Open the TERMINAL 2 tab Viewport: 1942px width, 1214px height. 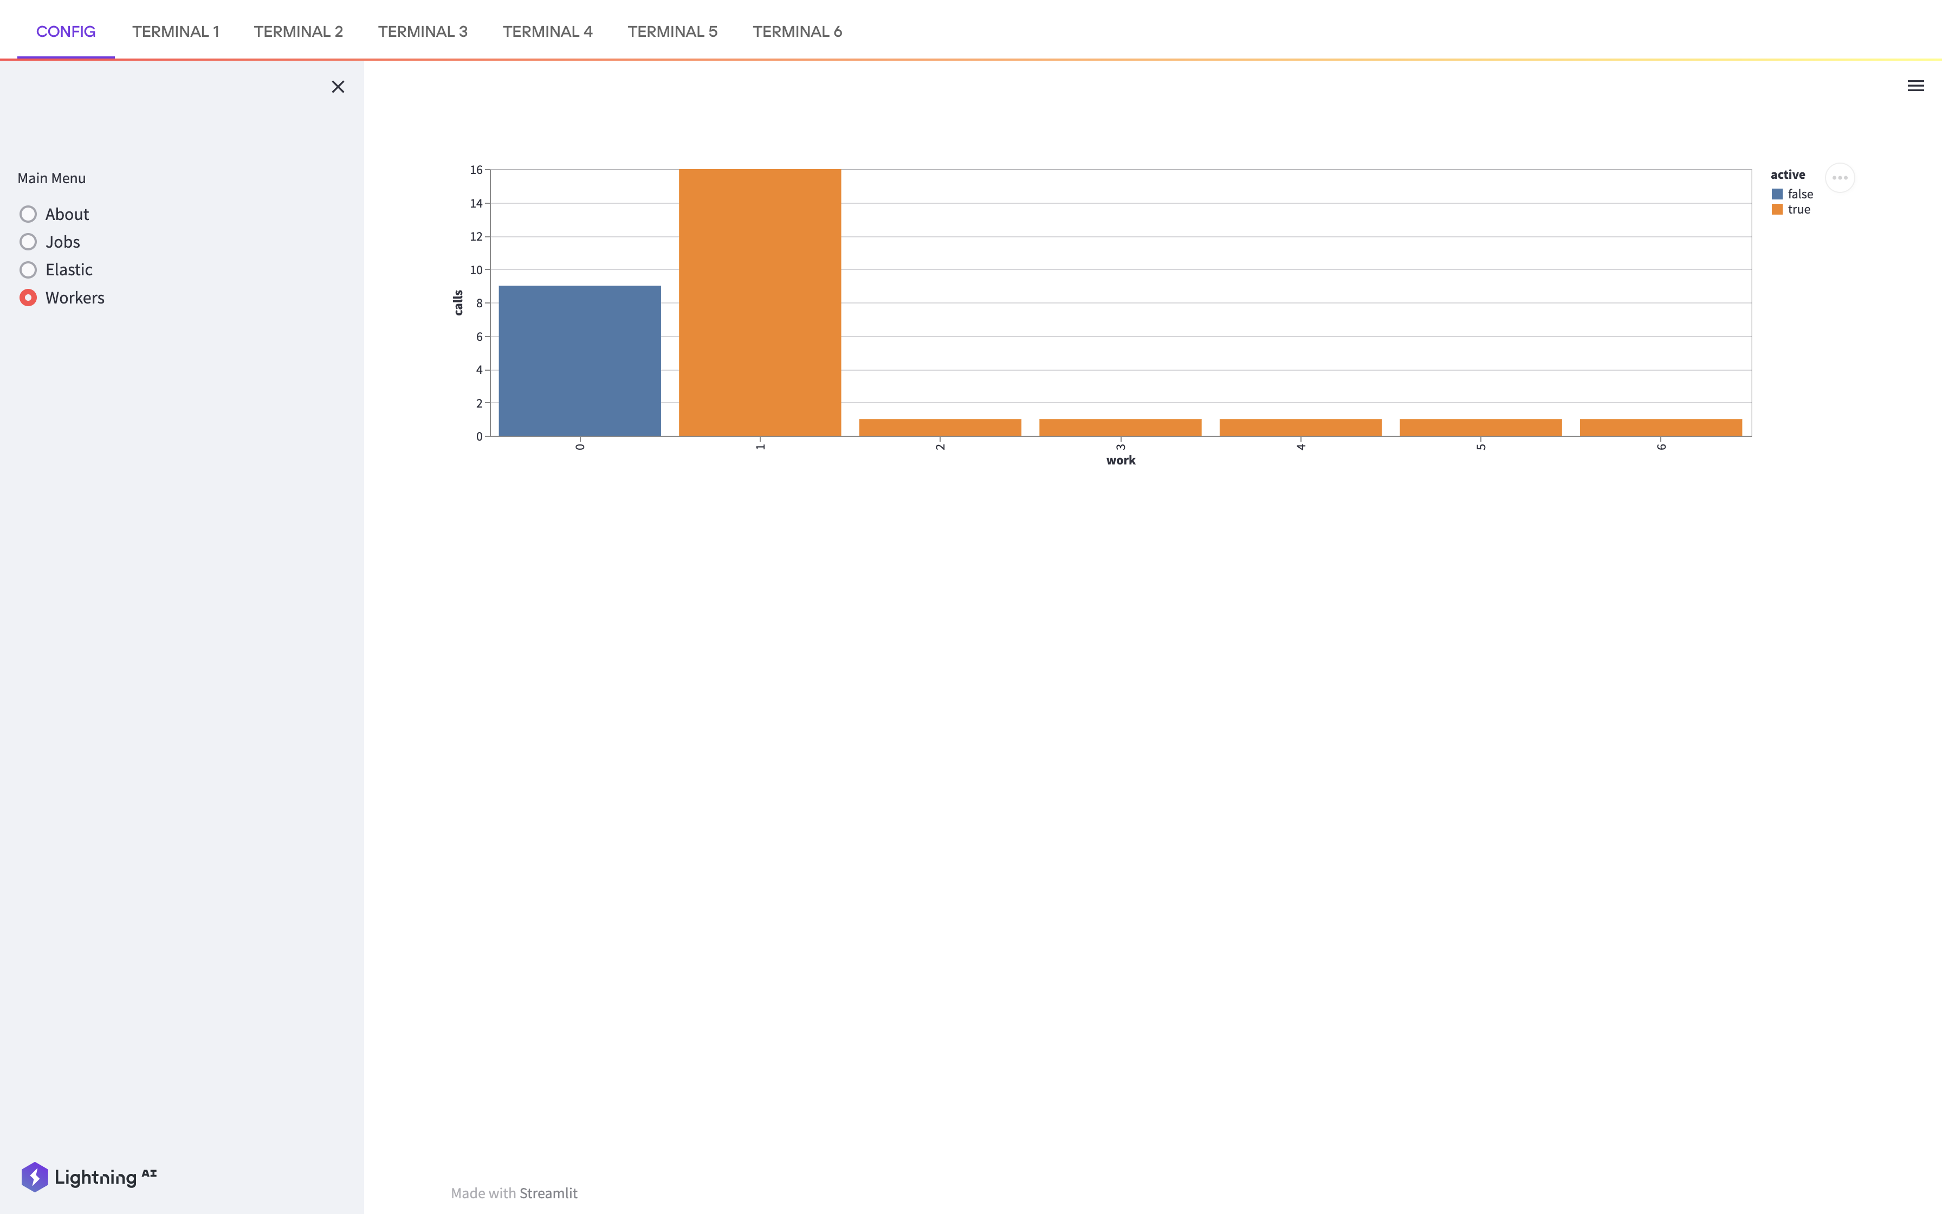pos(297,31)
